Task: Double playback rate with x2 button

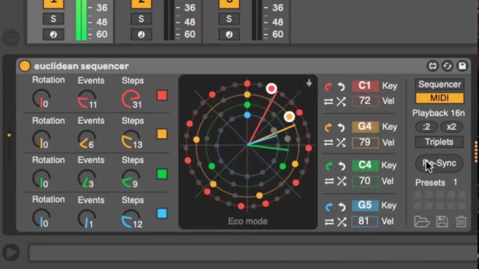Action: coord(451,127)
